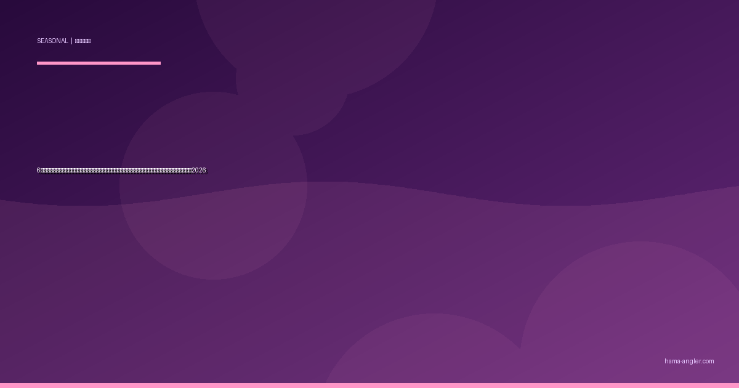Click the partial circle at bottom center
Viewport: 739px width, 388px height.
pyautogui.click(x=431, y=351)
